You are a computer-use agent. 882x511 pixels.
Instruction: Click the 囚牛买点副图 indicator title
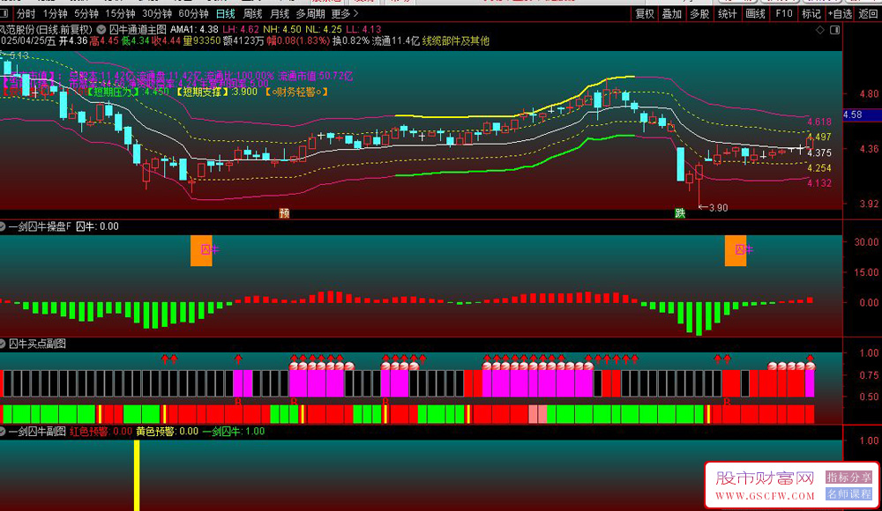pos(37,344)
